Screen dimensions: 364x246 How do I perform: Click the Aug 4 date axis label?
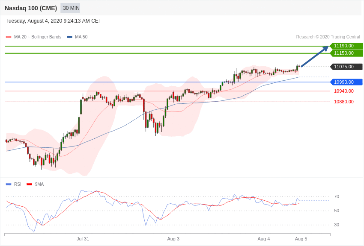pyautogui.click(x=264, y=239)
